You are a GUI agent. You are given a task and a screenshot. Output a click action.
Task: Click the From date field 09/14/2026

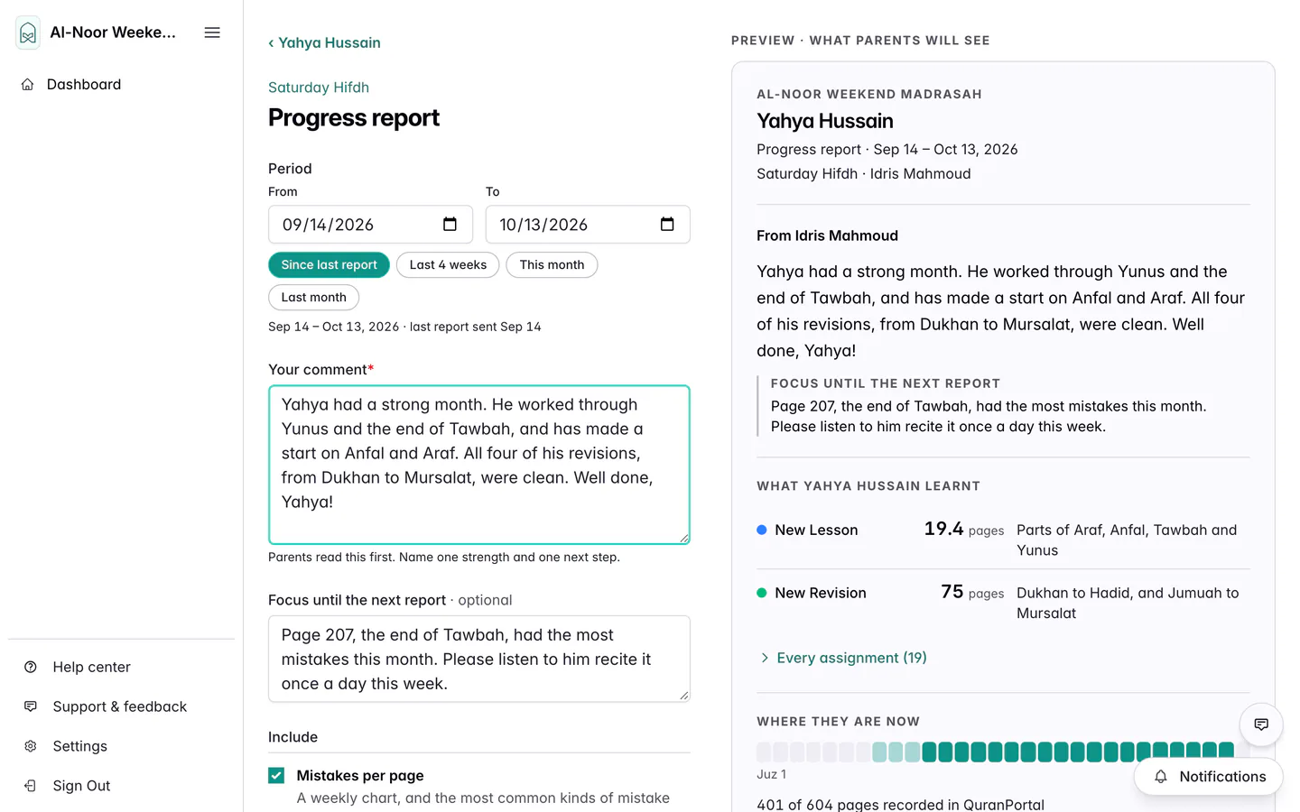coord(370,225)
